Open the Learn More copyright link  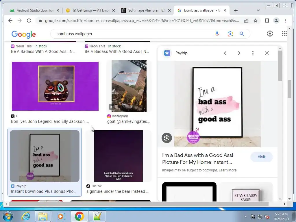(x=227, y=170)
